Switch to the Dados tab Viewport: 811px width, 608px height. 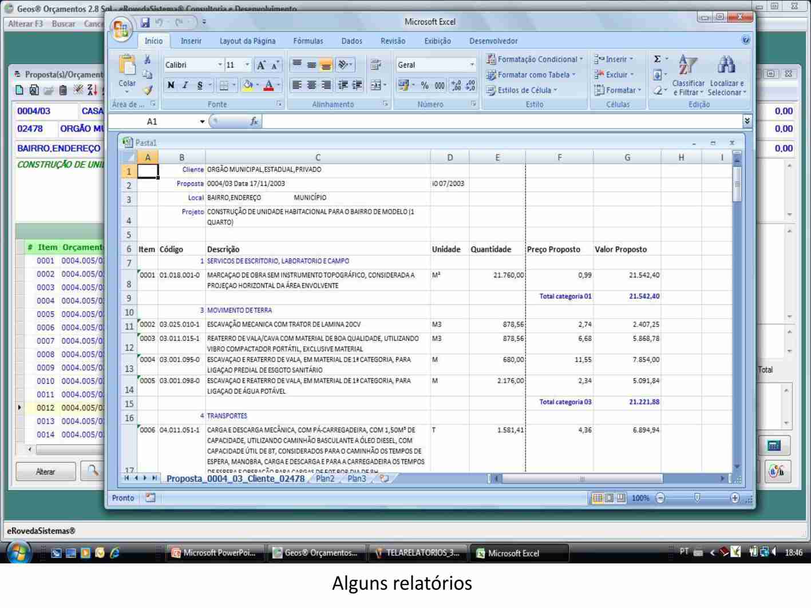(x=352, y=41)
